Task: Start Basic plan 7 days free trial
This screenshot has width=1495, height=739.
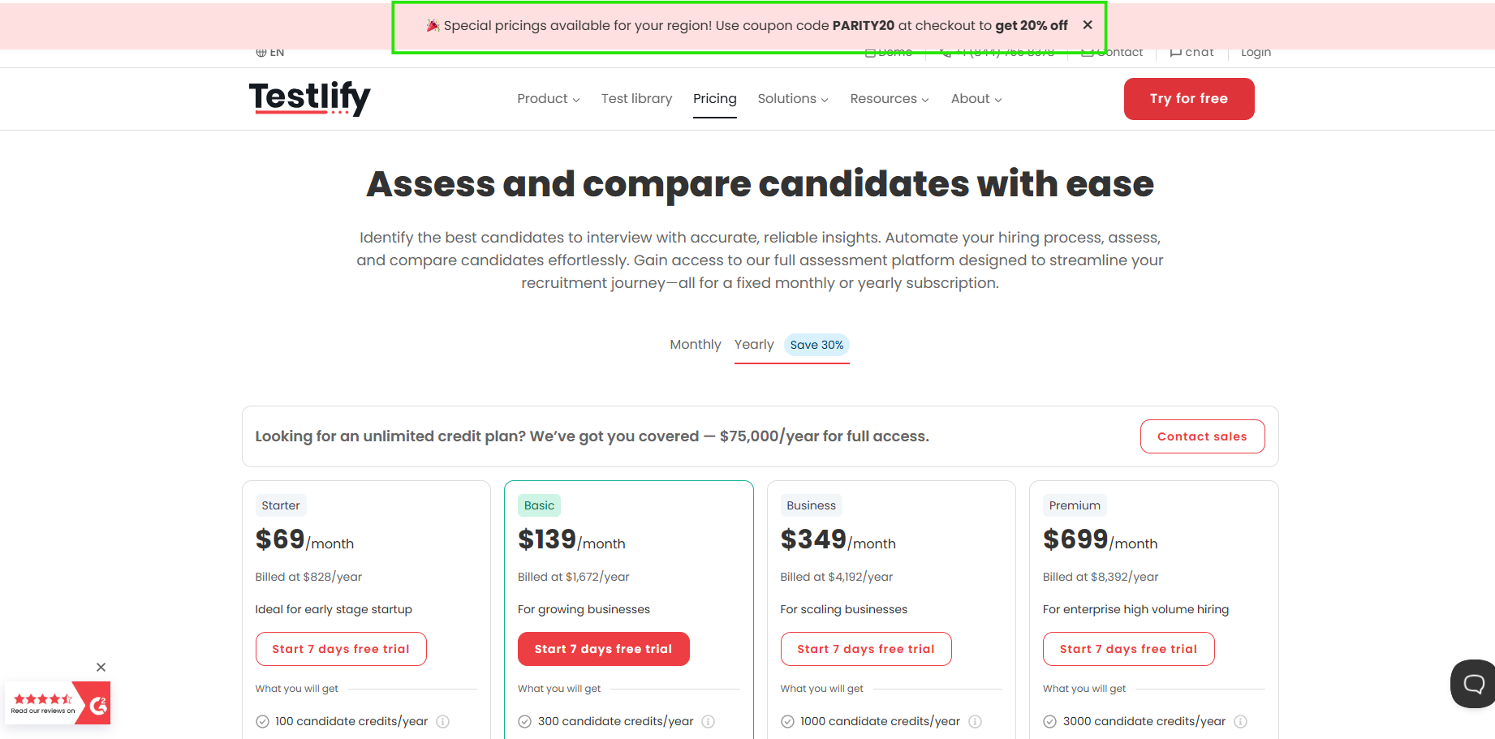Action: click(x=603, y=649)
